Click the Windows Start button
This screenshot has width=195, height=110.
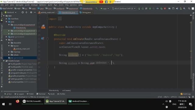(x=3, y=104)
